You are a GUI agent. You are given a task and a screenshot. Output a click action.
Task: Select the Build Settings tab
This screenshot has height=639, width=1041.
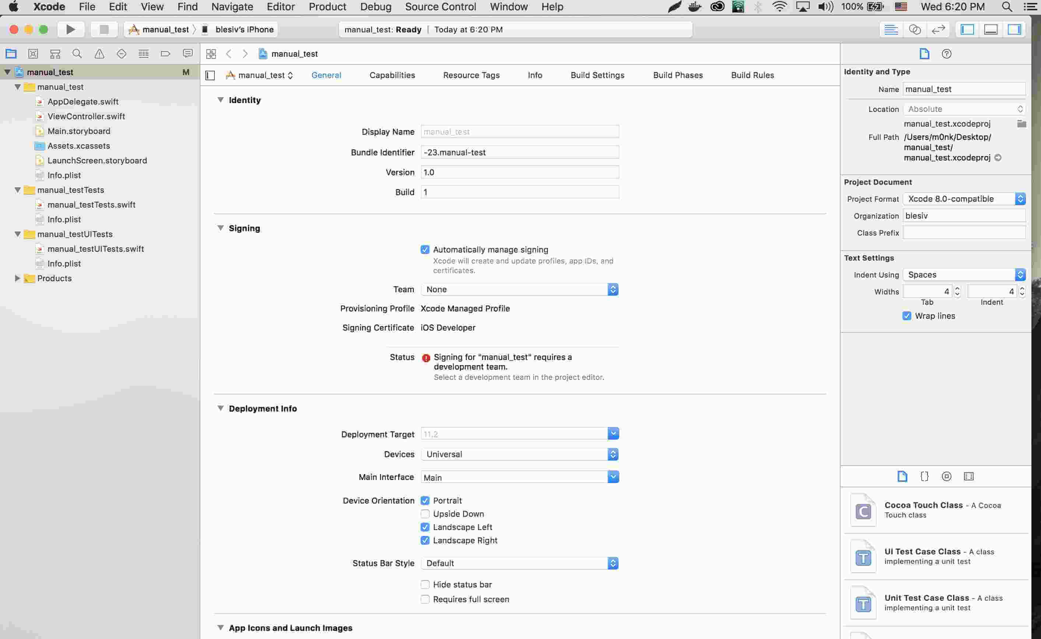[x=597, y=74]
